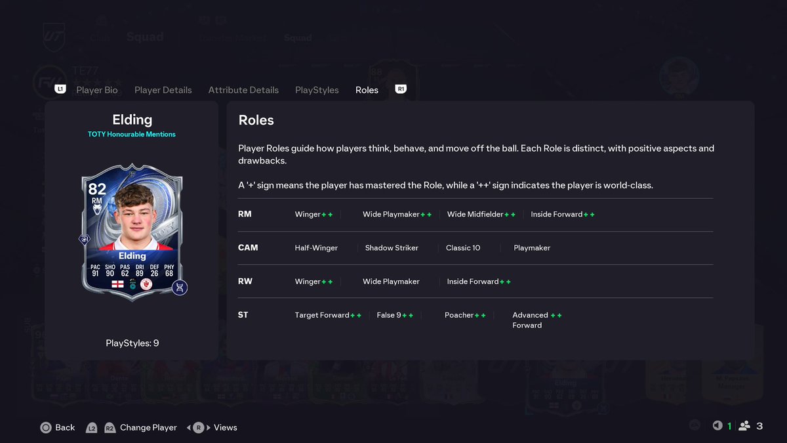The image size is (787, 443).
Task: Click Wide Midfielder role
Action: click(481, 215)
